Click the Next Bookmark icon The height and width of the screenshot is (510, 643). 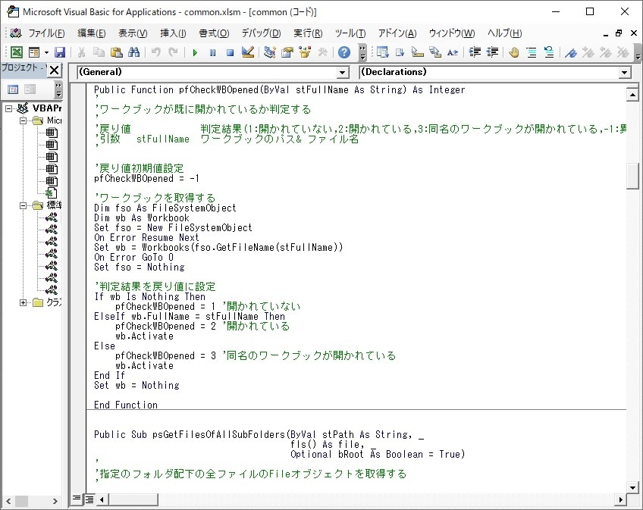(x=588, y=52)
